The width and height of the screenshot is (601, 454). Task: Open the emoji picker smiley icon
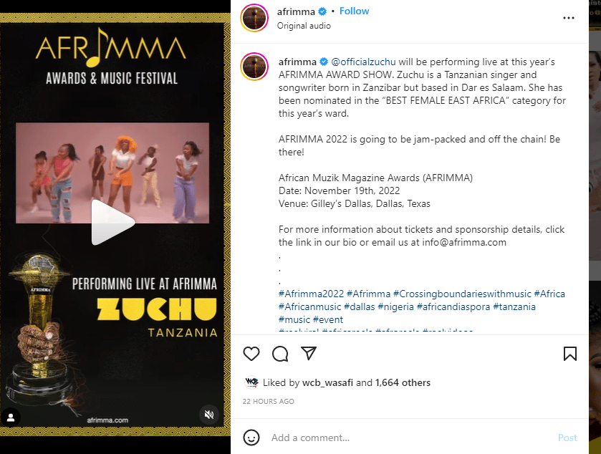point(251,438)
